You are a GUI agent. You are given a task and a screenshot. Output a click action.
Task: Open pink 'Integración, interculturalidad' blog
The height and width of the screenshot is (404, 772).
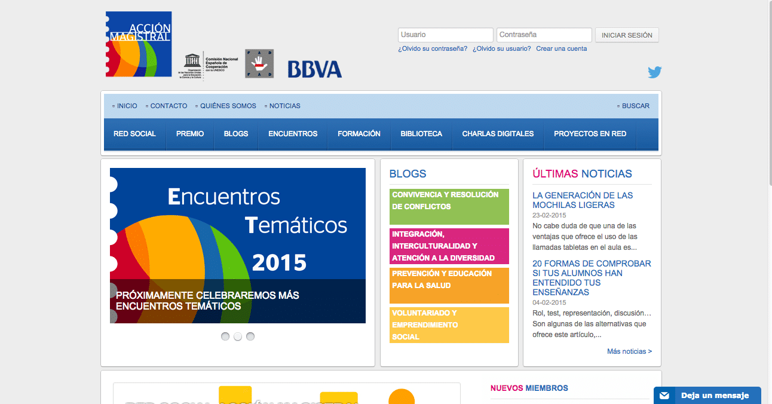pyautogui.click(x=449, y=246)
